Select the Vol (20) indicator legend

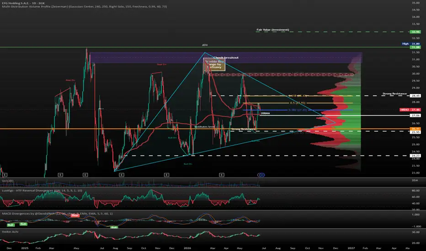(x=8, y=181)
